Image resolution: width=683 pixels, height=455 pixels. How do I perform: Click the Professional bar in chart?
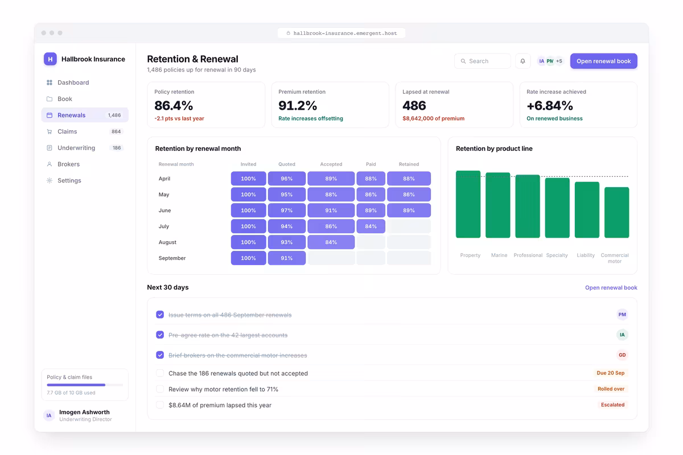click(x=528, y=206)
